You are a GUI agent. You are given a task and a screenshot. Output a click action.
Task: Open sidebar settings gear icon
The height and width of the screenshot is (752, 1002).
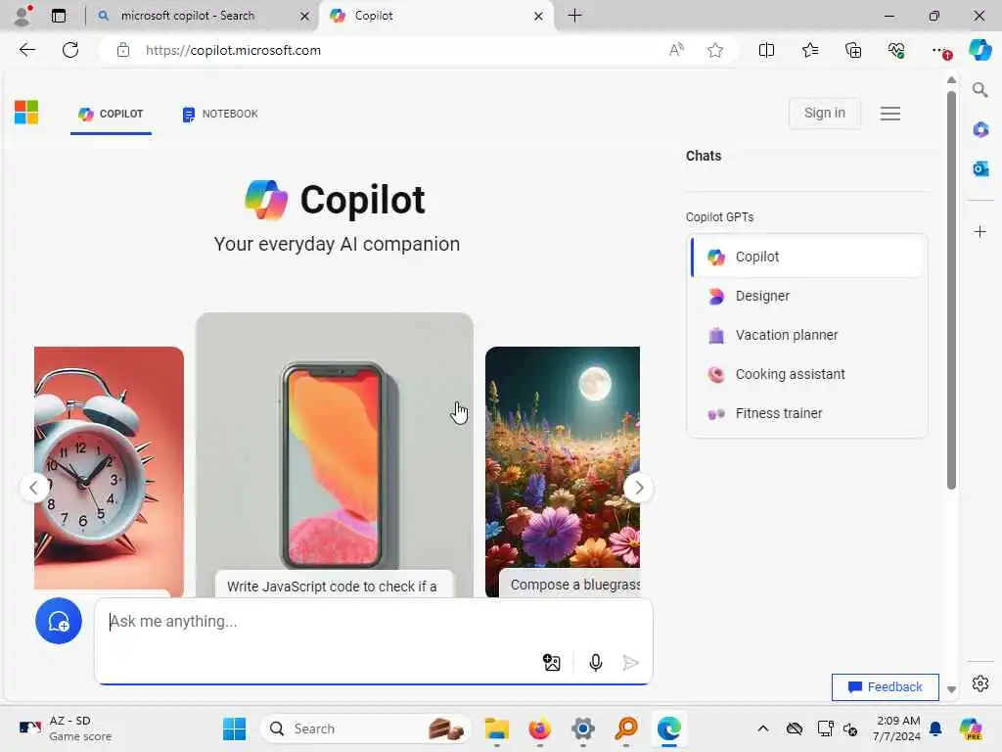979,683
